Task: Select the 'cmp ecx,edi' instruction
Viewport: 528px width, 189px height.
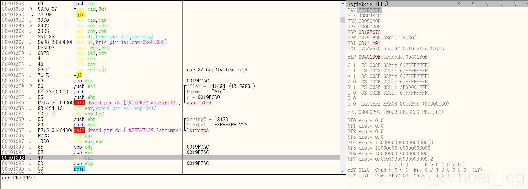Action: tap(91, 70)
